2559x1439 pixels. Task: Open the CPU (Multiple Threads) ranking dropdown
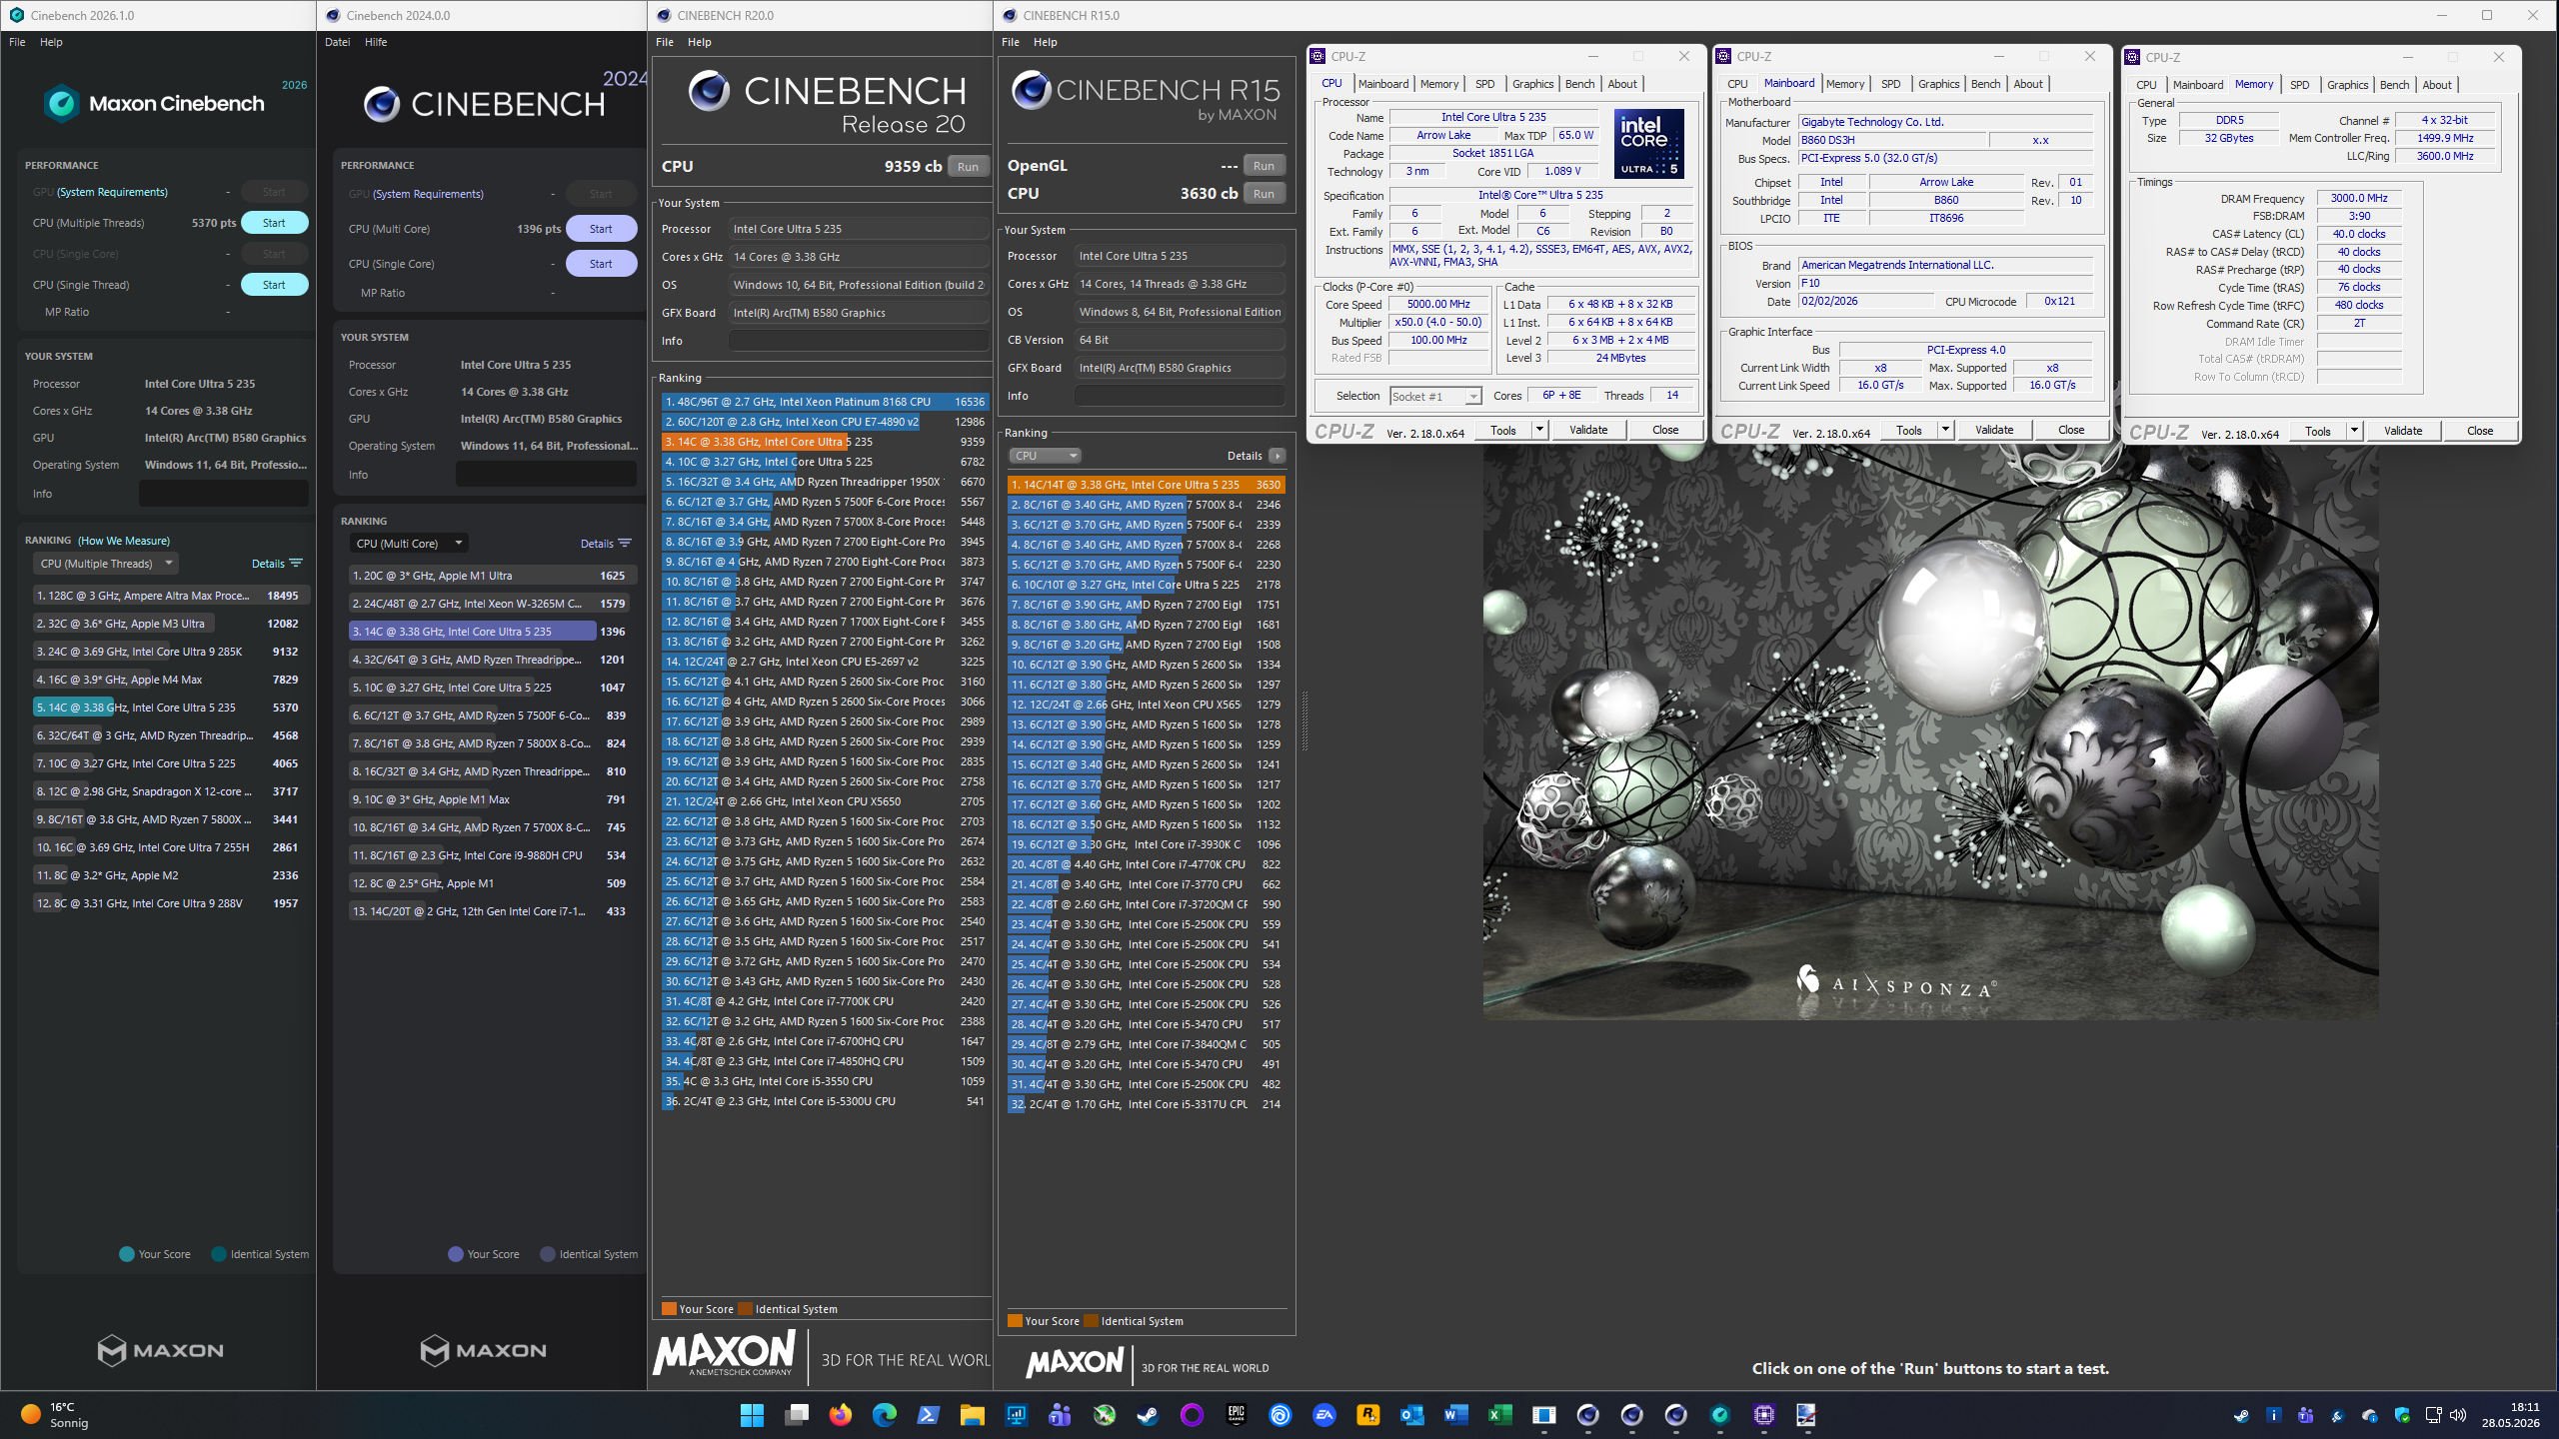click(x=106, y=564)
